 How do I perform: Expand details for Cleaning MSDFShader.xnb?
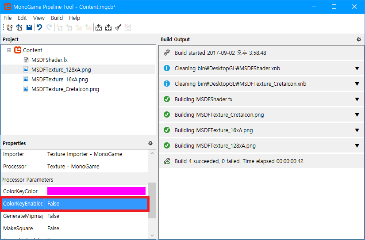(357, 69)
